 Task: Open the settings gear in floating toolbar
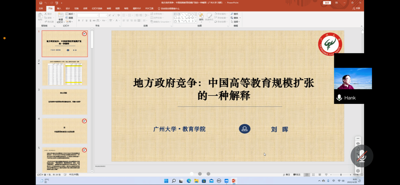(358, 171)
